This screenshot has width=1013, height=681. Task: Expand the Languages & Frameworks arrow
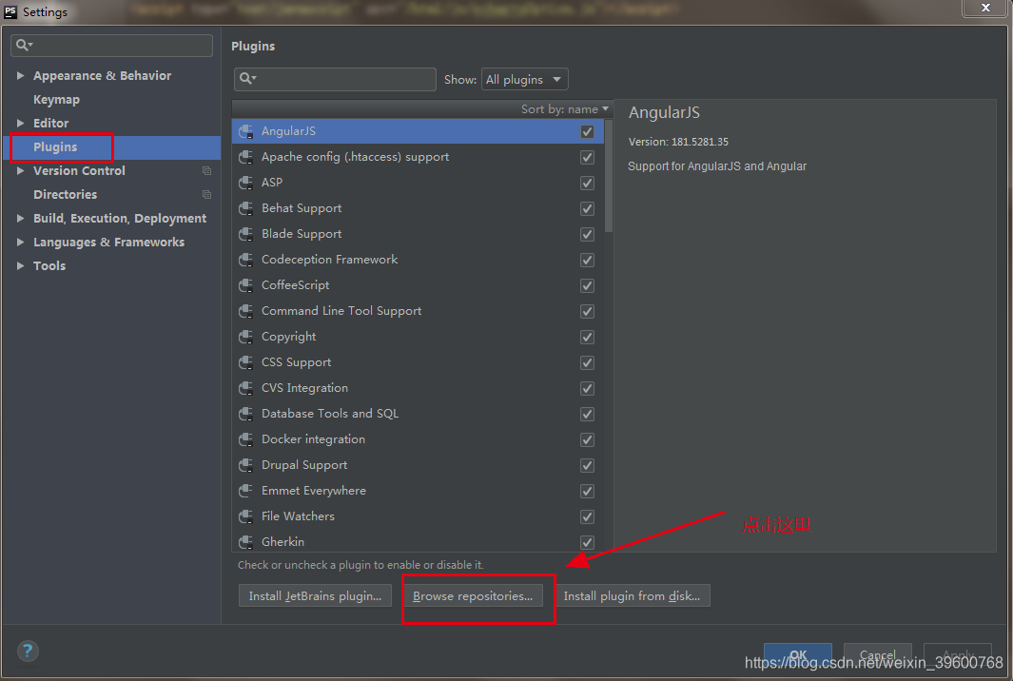(x=21, y=243)
